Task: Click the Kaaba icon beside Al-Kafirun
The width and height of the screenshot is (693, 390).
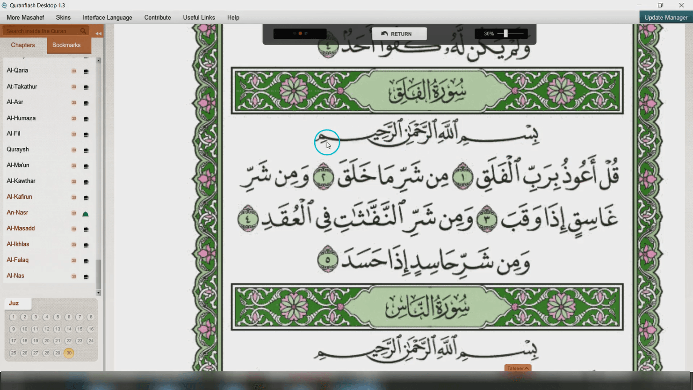Action: point(86,198)
